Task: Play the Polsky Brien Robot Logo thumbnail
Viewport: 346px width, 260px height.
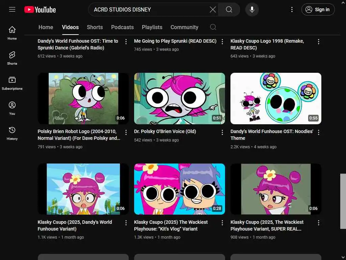Action: tap(83, 99)
